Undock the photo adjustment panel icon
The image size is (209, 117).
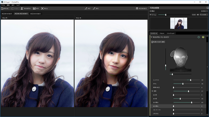pos(208,8)
